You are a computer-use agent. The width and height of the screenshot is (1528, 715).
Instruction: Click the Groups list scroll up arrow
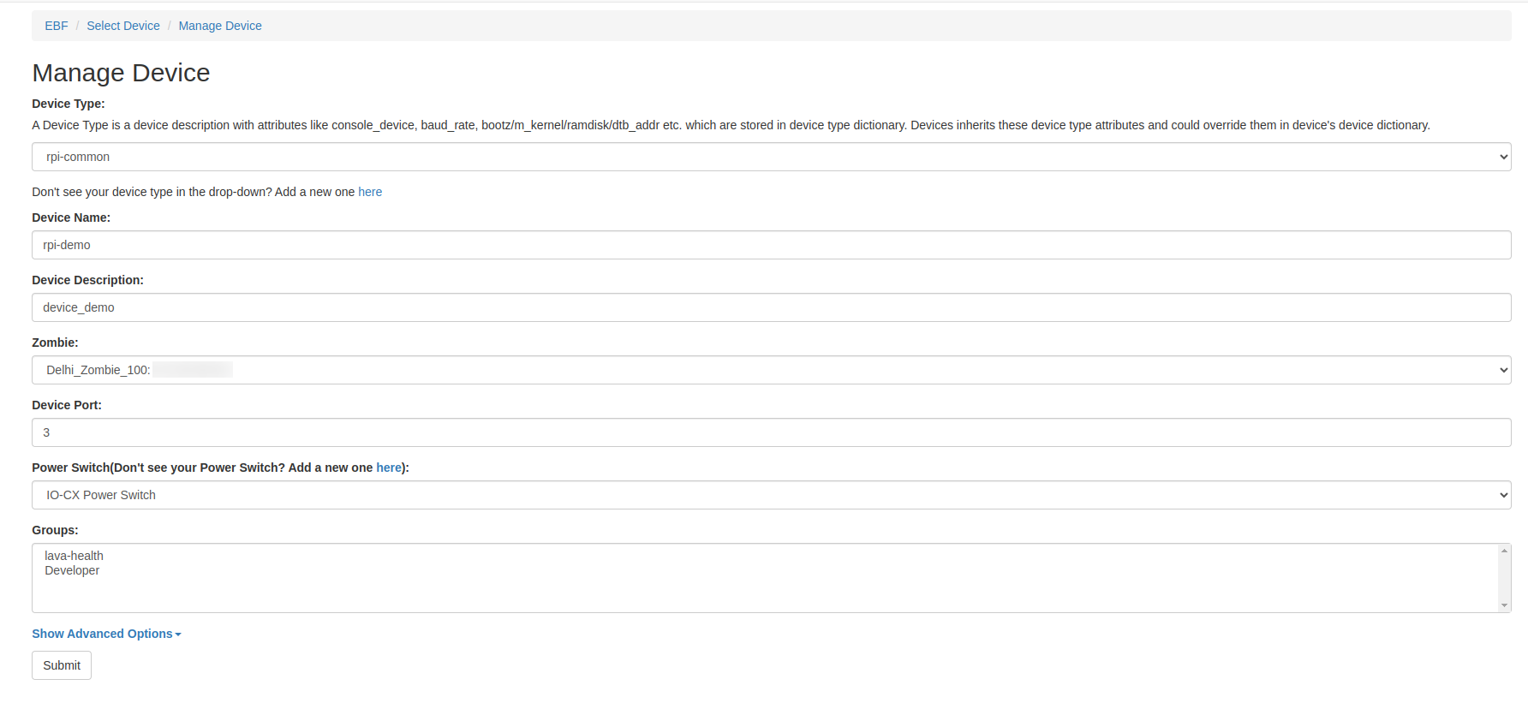click(x=1504, y=551)
